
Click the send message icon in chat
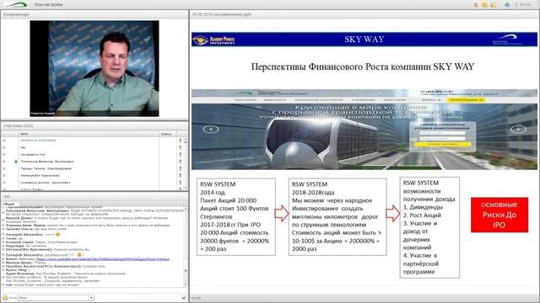184,298
